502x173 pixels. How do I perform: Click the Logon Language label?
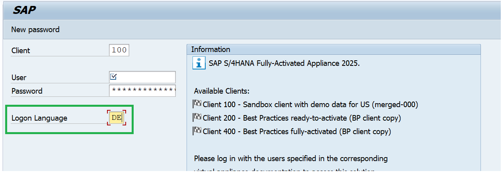[x=39, y=118]
